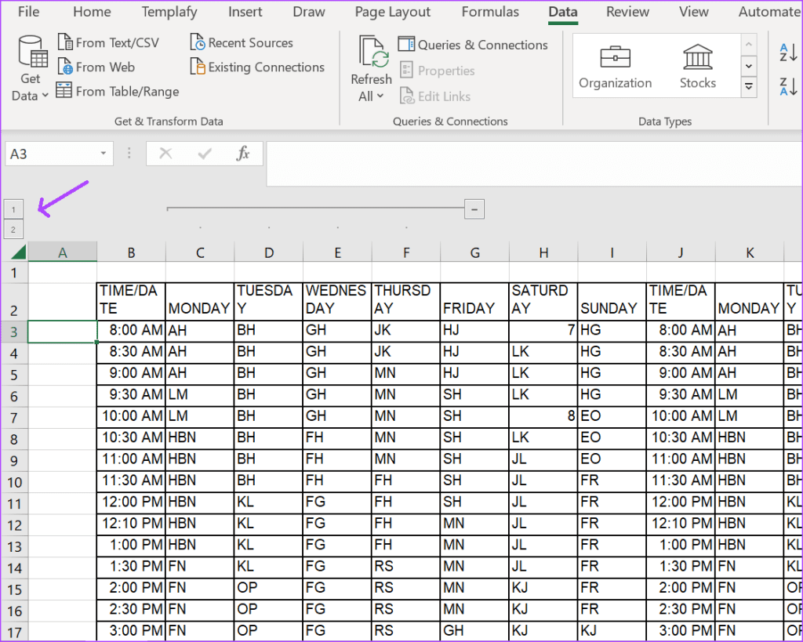
Task: Click the Insert Function fx button
Action: 243,154
